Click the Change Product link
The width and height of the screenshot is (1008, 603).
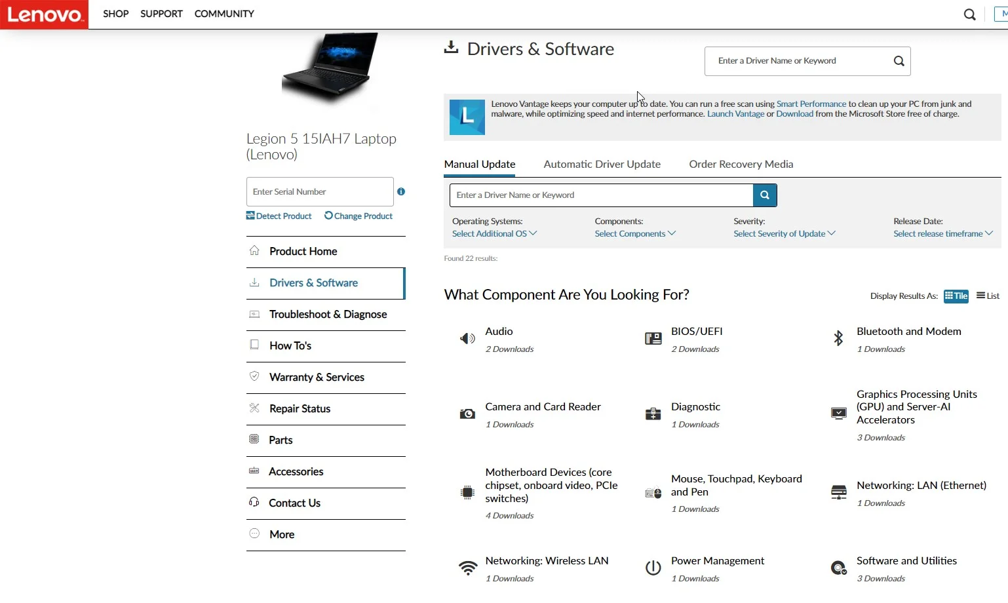click(359, 216)
